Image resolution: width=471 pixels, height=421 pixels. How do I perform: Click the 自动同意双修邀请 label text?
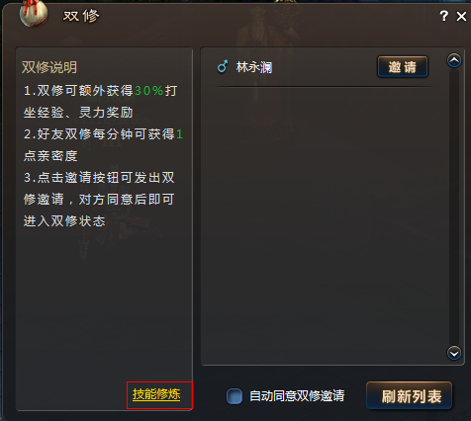coord(297,396)
